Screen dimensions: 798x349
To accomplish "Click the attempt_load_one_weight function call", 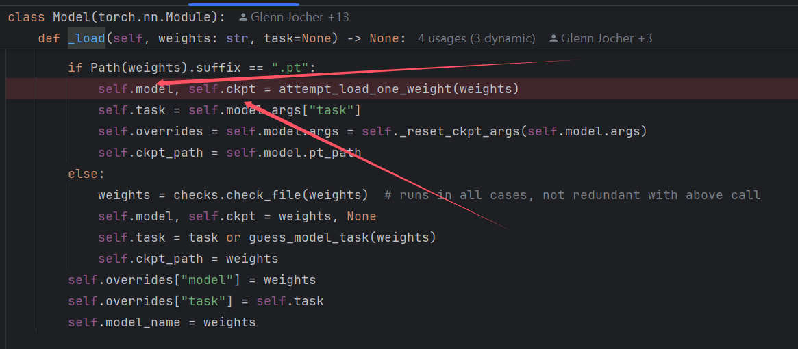I will [x=365, y=89].
